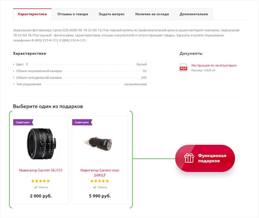Viewport: 259px width, 218px height.
Task: Click the PDF document icon
Action: (x=183, y=67)
